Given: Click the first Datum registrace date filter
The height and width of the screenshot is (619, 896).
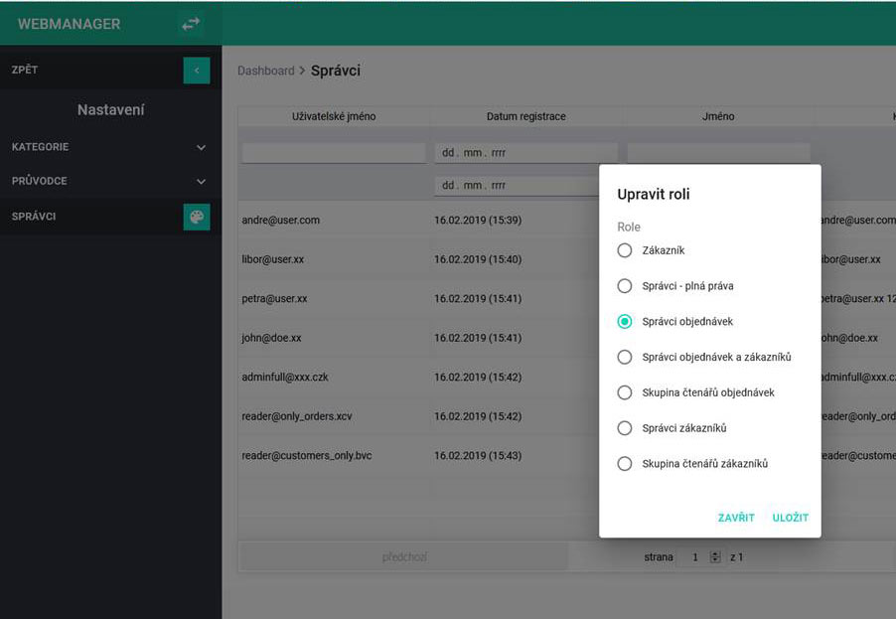Looking at the screenshot, I should pyautogui.click(x=525, y=153).
